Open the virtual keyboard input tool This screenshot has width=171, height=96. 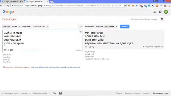click(x=11, y=50)
